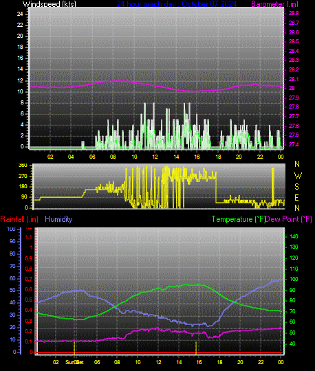This screenshot has width=315, height=371.
Task: Click the 24 windspeed scale value
Action: point(20,14)
